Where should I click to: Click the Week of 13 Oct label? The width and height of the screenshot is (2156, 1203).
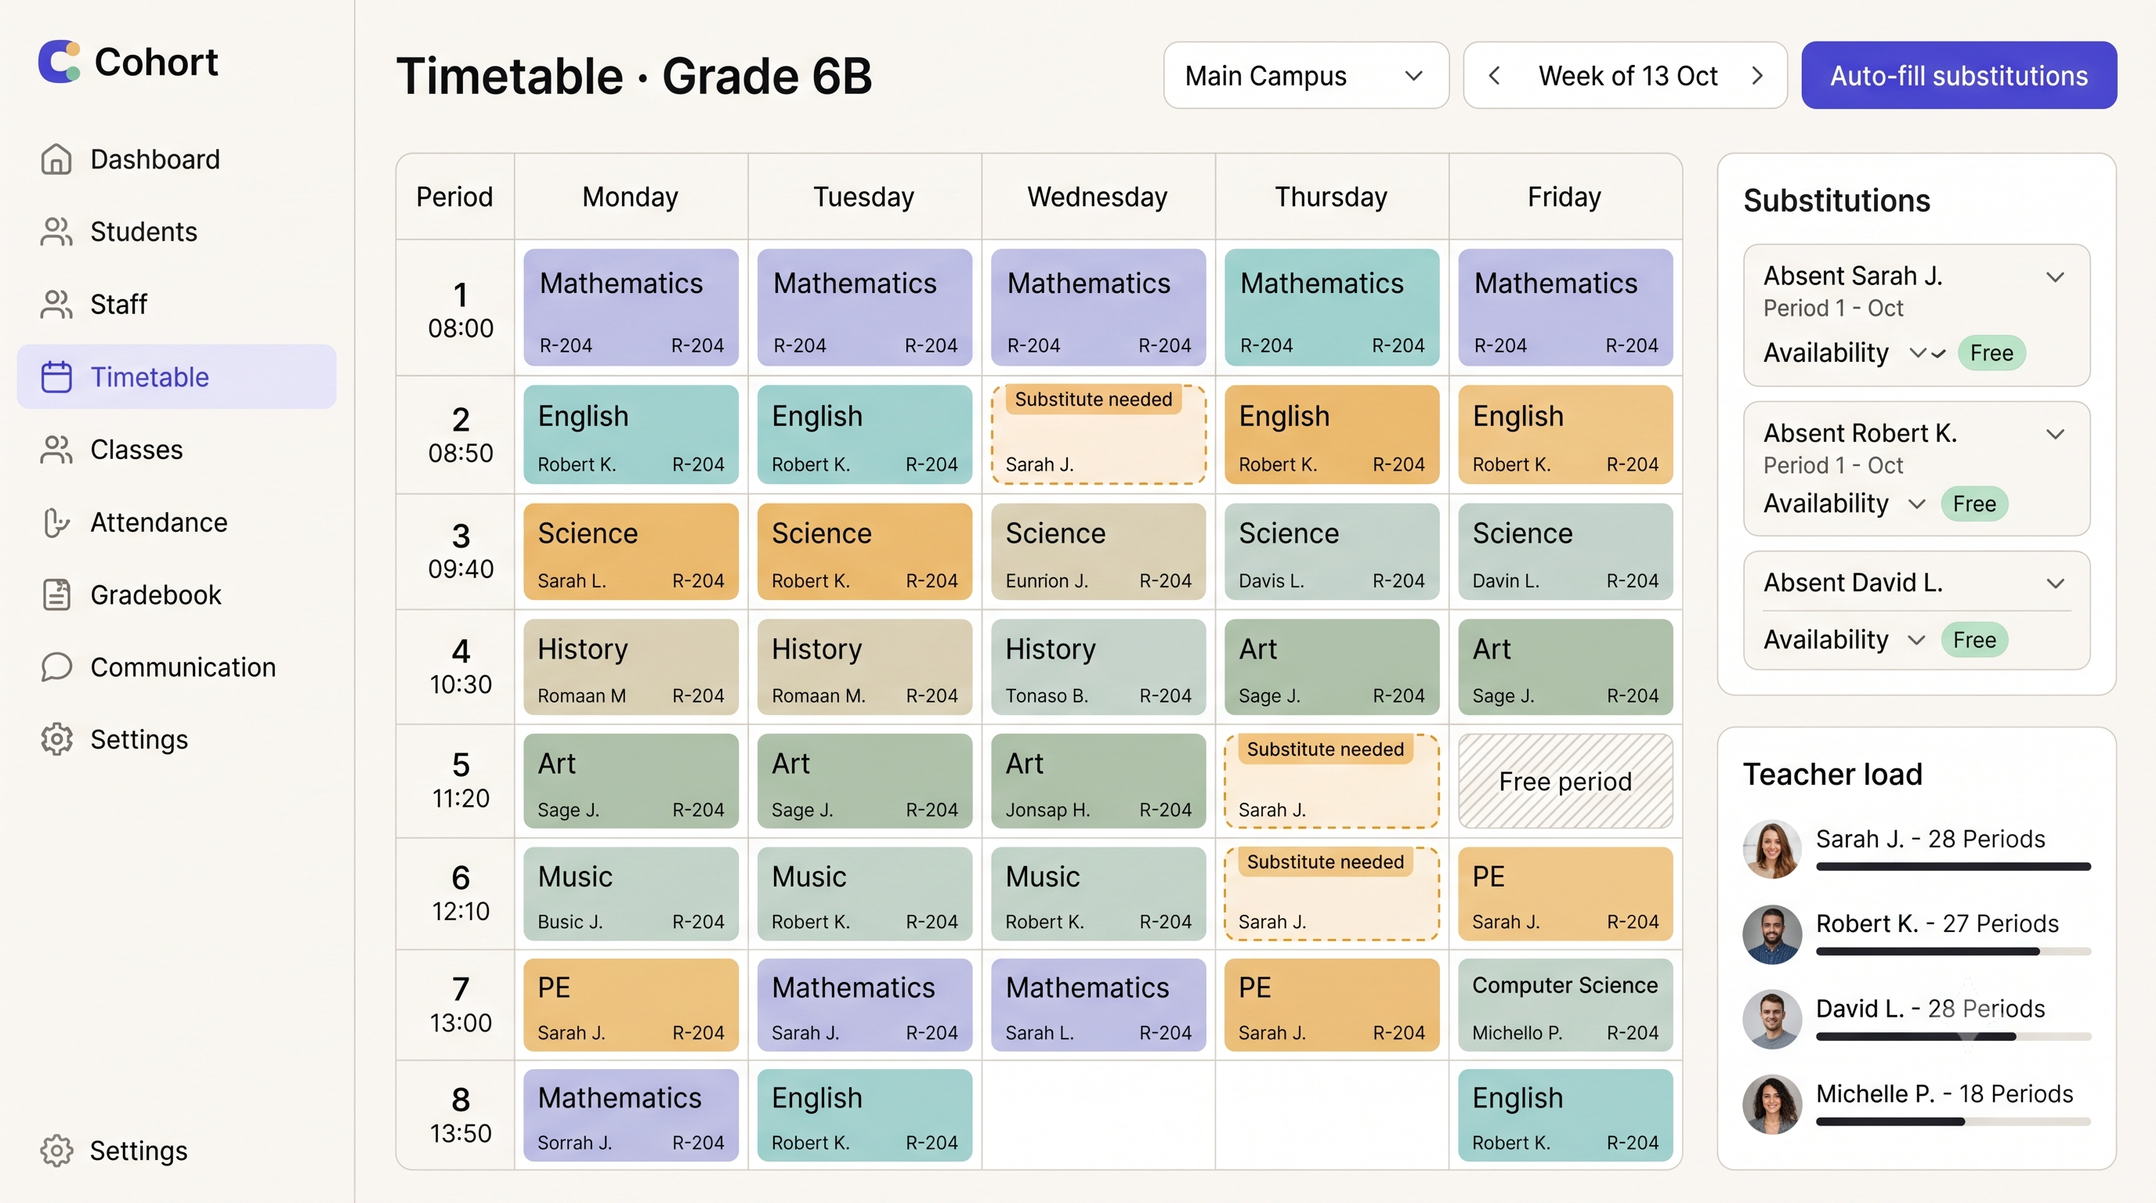tap(1627, 76)
